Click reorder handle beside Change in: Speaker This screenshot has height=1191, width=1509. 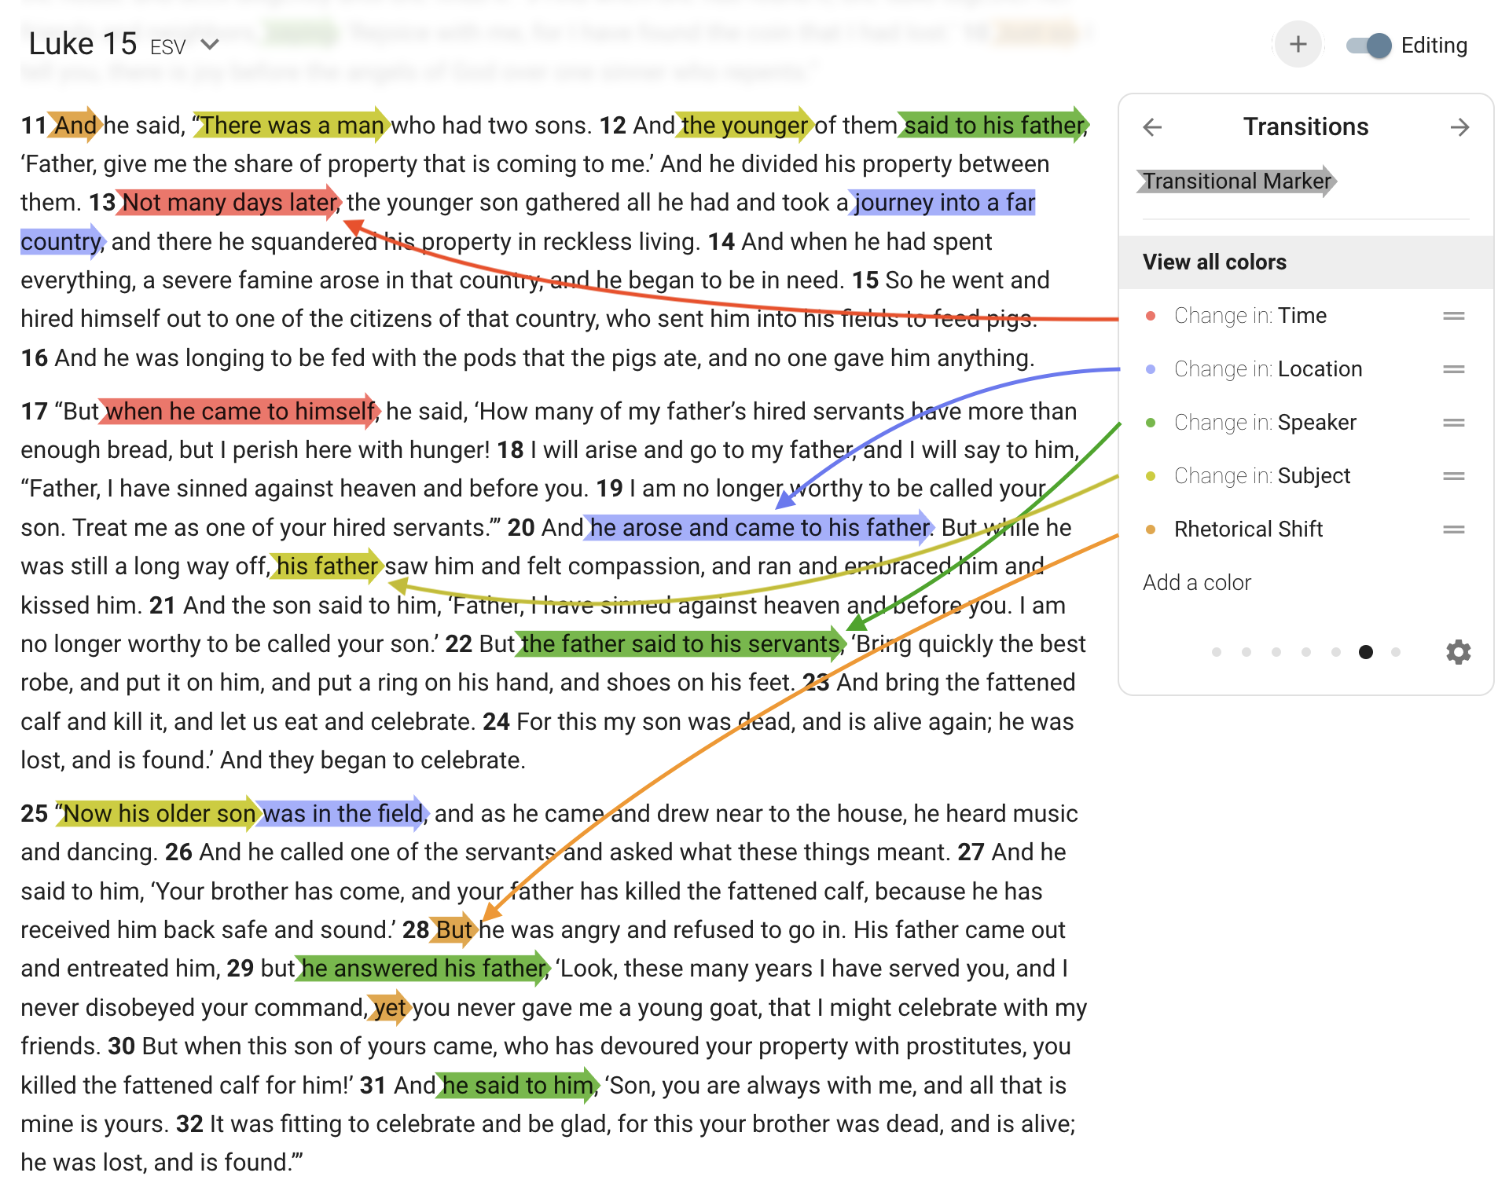coord(1453,423)
